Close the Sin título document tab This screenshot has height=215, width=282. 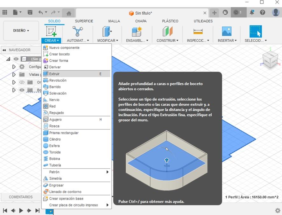coord(205,13)
